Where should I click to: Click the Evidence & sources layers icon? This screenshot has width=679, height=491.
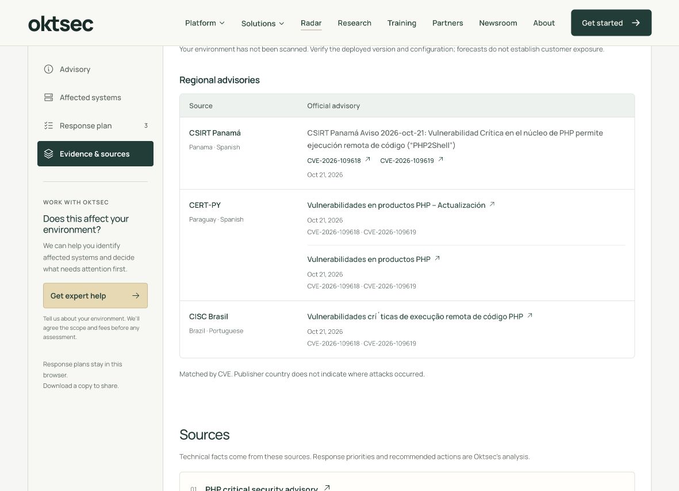(x=48, y=154)
